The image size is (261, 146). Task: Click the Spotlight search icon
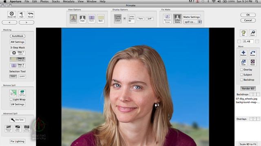[x=257, y=2]
